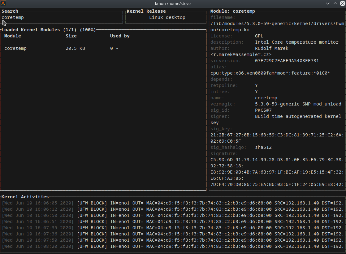
Task: Click the license GPL value
Action: pos(259,36)
